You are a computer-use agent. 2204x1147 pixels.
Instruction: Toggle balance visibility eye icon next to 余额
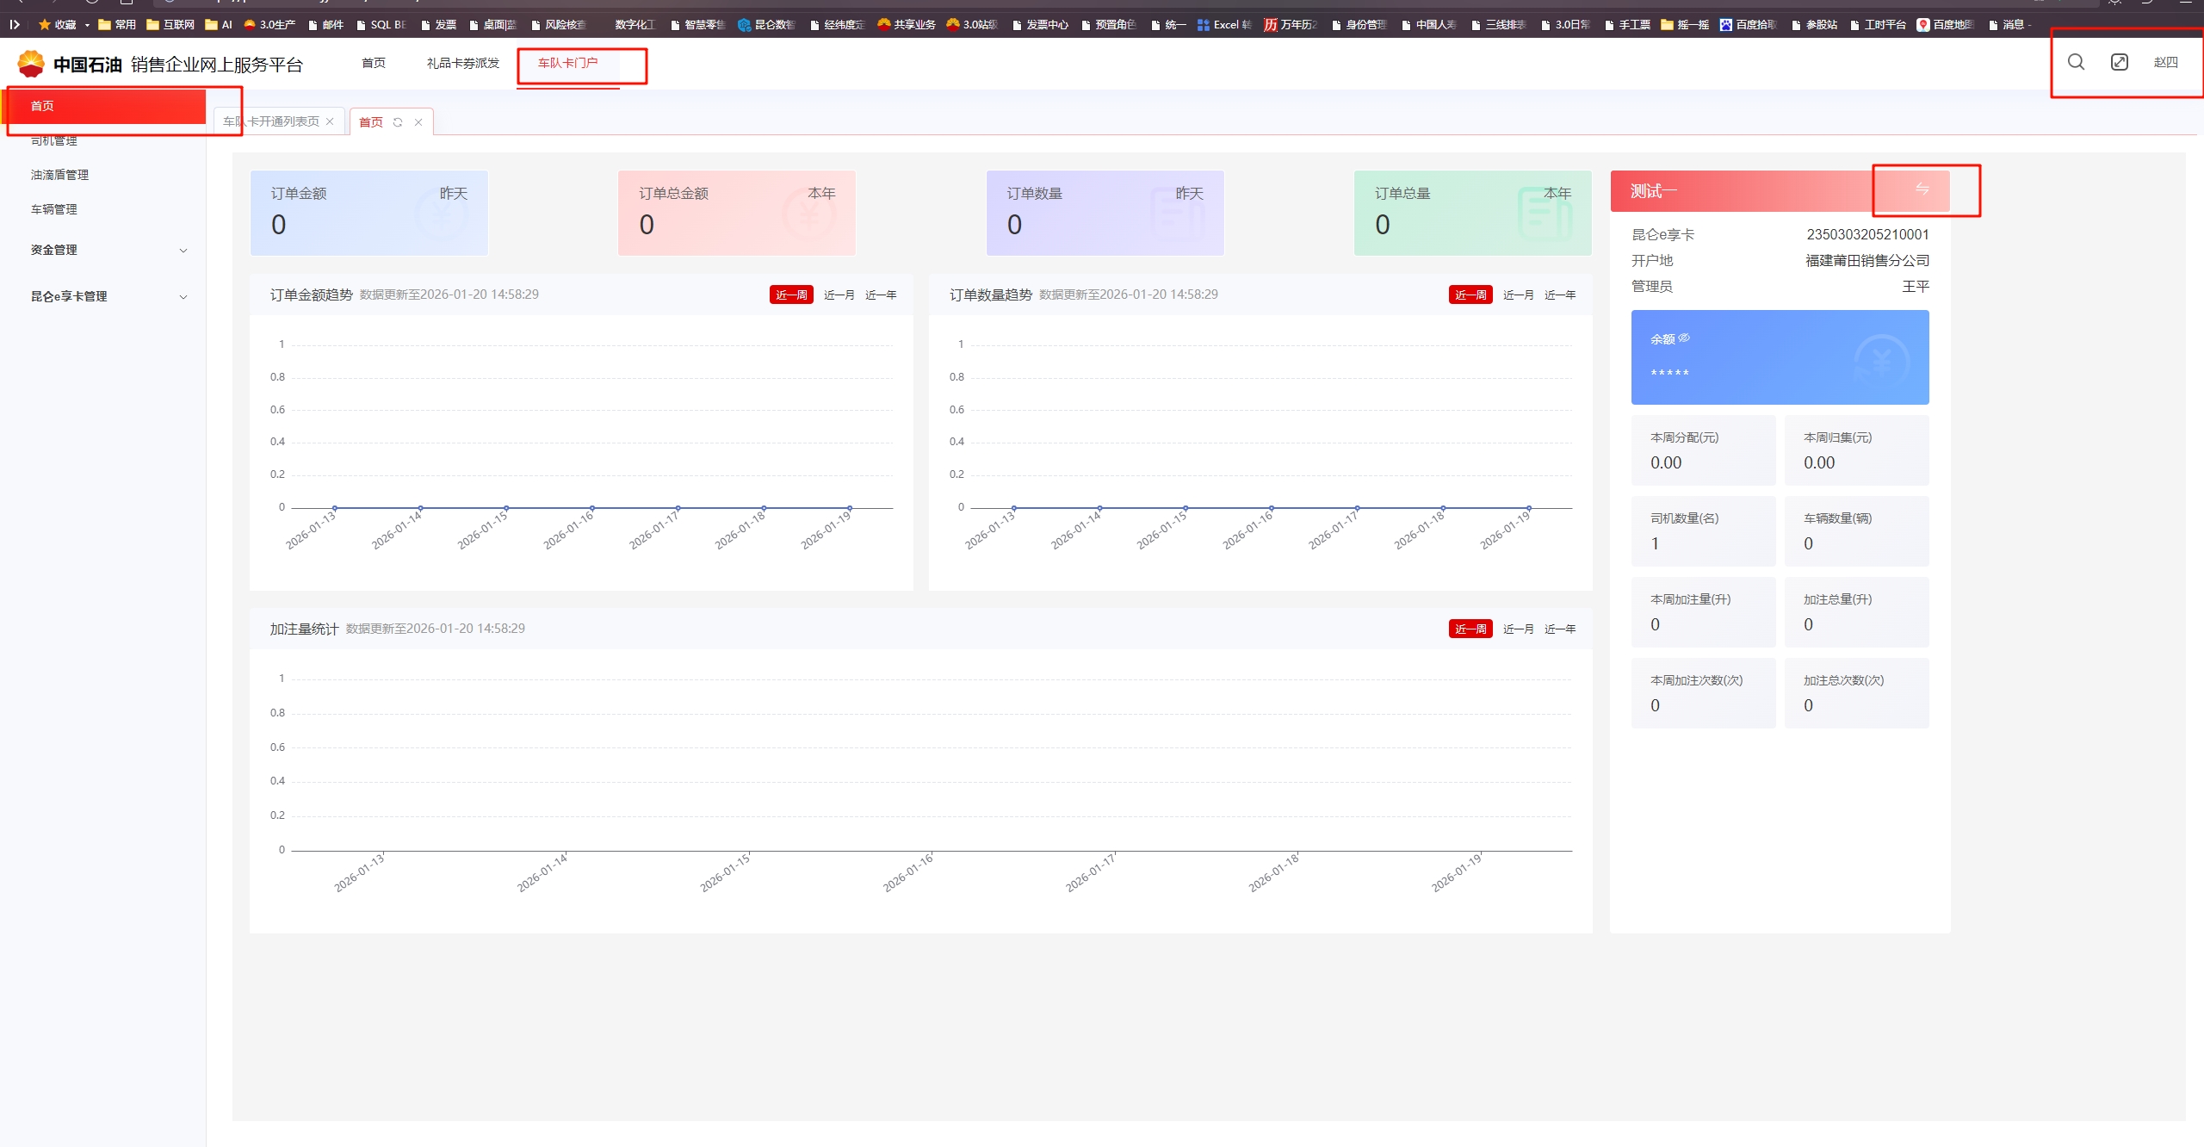tap(1684, 338)
